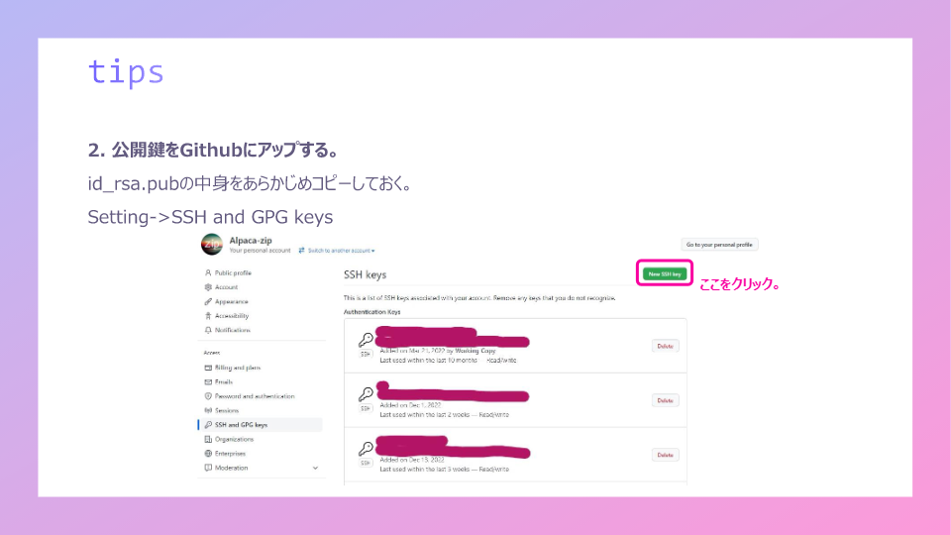951x535 pixels.
Task: Click key icon of the Dec 1 key
Action: (366, 394)
